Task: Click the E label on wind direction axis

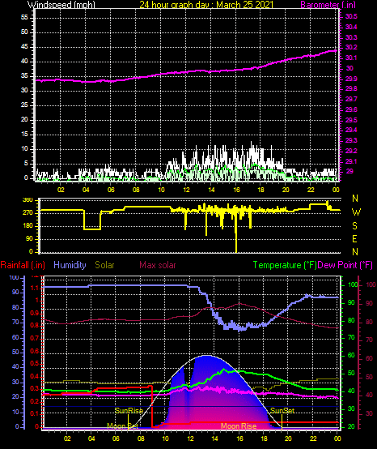Action: coord(354,239)
